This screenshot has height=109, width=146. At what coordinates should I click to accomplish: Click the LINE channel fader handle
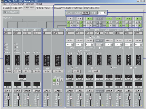(48, 98)
